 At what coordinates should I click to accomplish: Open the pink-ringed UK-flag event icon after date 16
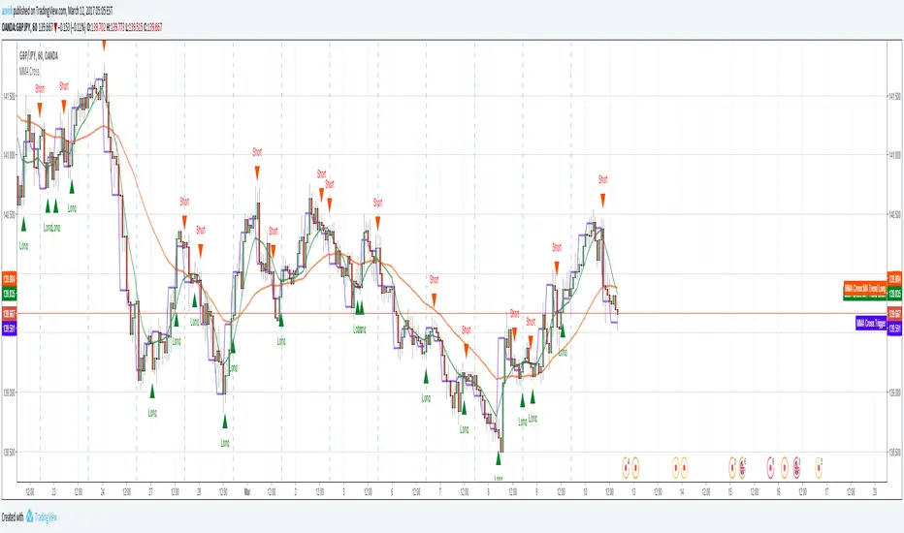[x=796, y=468]
